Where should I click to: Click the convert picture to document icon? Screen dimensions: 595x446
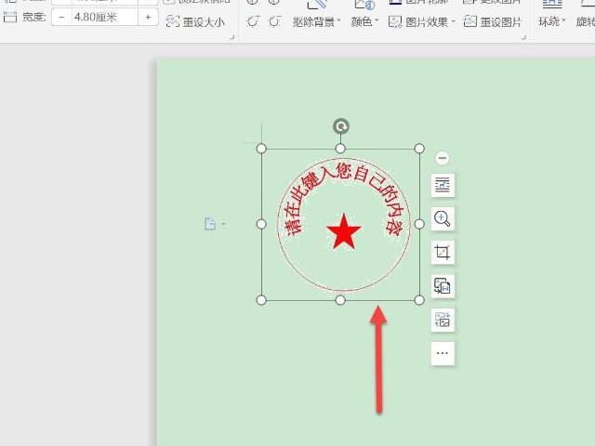coord(443,286)
